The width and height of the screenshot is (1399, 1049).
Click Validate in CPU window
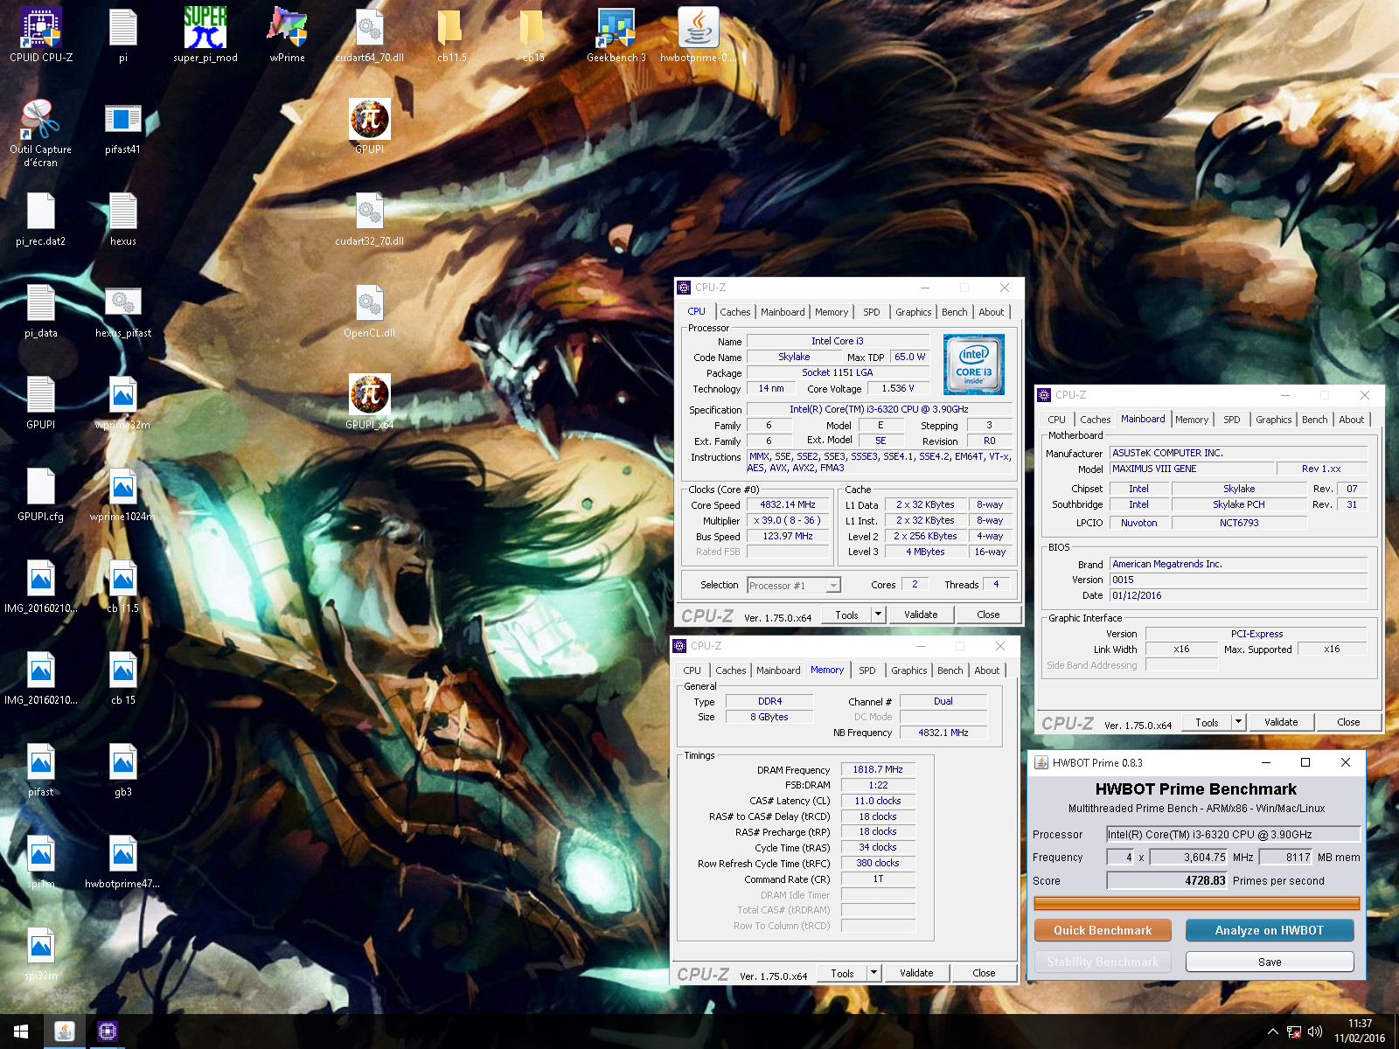pos(921,615)
